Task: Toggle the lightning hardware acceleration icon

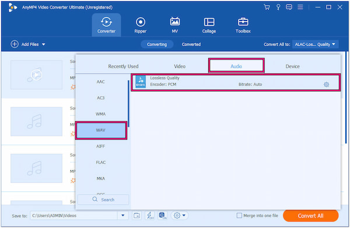Action: [149, 216]
